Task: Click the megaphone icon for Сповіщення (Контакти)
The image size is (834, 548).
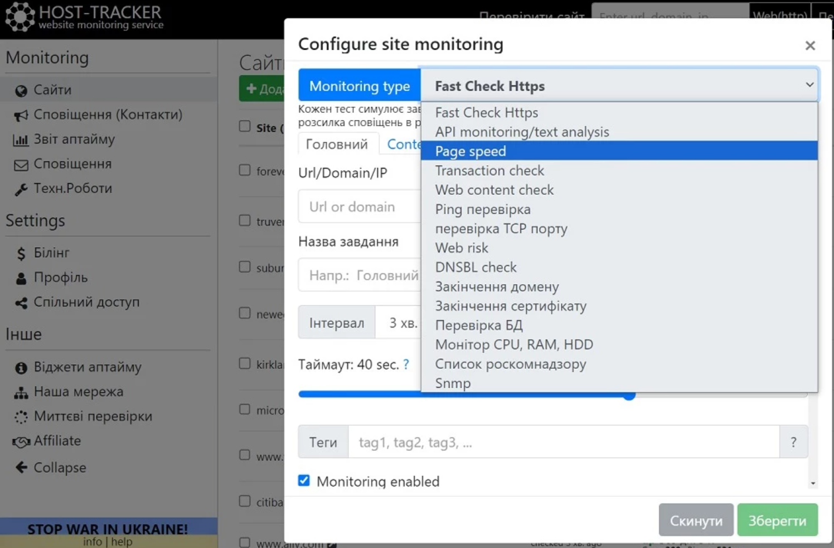Action: 21,116
